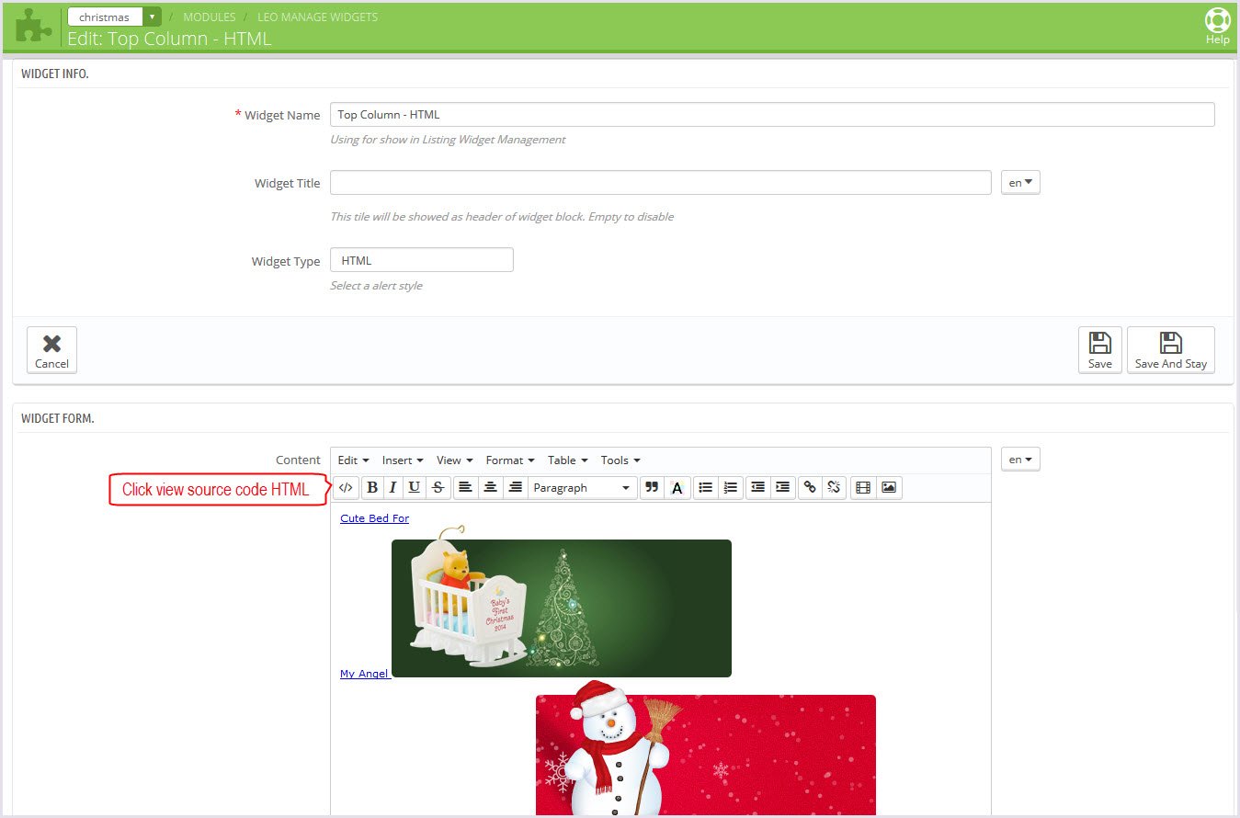Go to LEO MANAGE WIDGETS breadcrumb
The image size is (1240, 818).
click(x=317, y=17)
